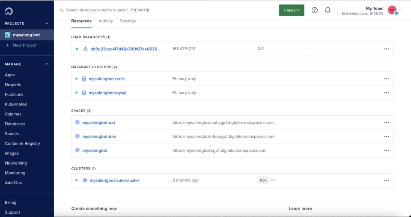
Task: Open Volumes in the sidebar
Action: coord(13,114)
